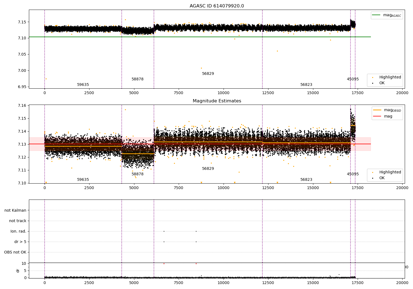Select the red "mag" legend entry
The height and width of the screenshot is (289, 413).
[x=383, y=116]
